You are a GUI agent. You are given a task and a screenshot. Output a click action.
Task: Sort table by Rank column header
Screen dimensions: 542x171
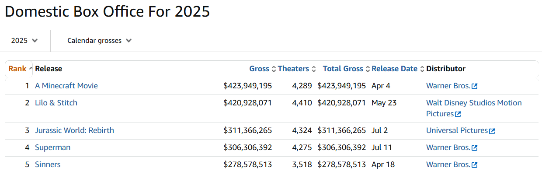(x=17, y=69)
